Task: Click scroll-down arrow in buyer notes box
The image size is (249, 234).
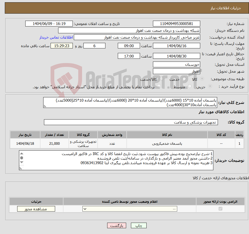Action: coord(22,162)
